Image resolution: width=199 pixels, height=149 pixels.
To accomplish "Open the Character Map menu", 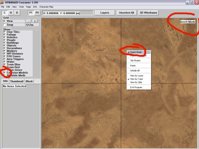I will tap(46, 7).
